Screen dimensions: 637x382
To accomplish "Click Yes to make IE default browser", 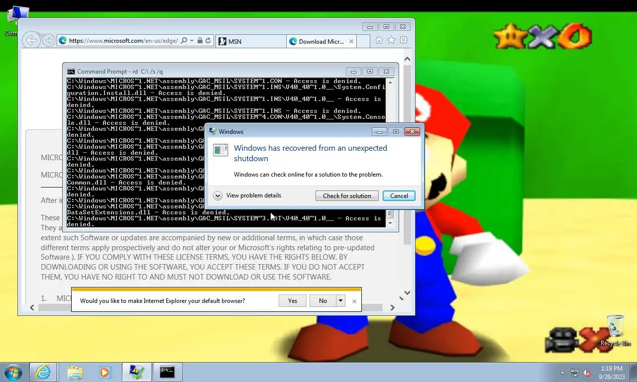I will pos(293,300).
